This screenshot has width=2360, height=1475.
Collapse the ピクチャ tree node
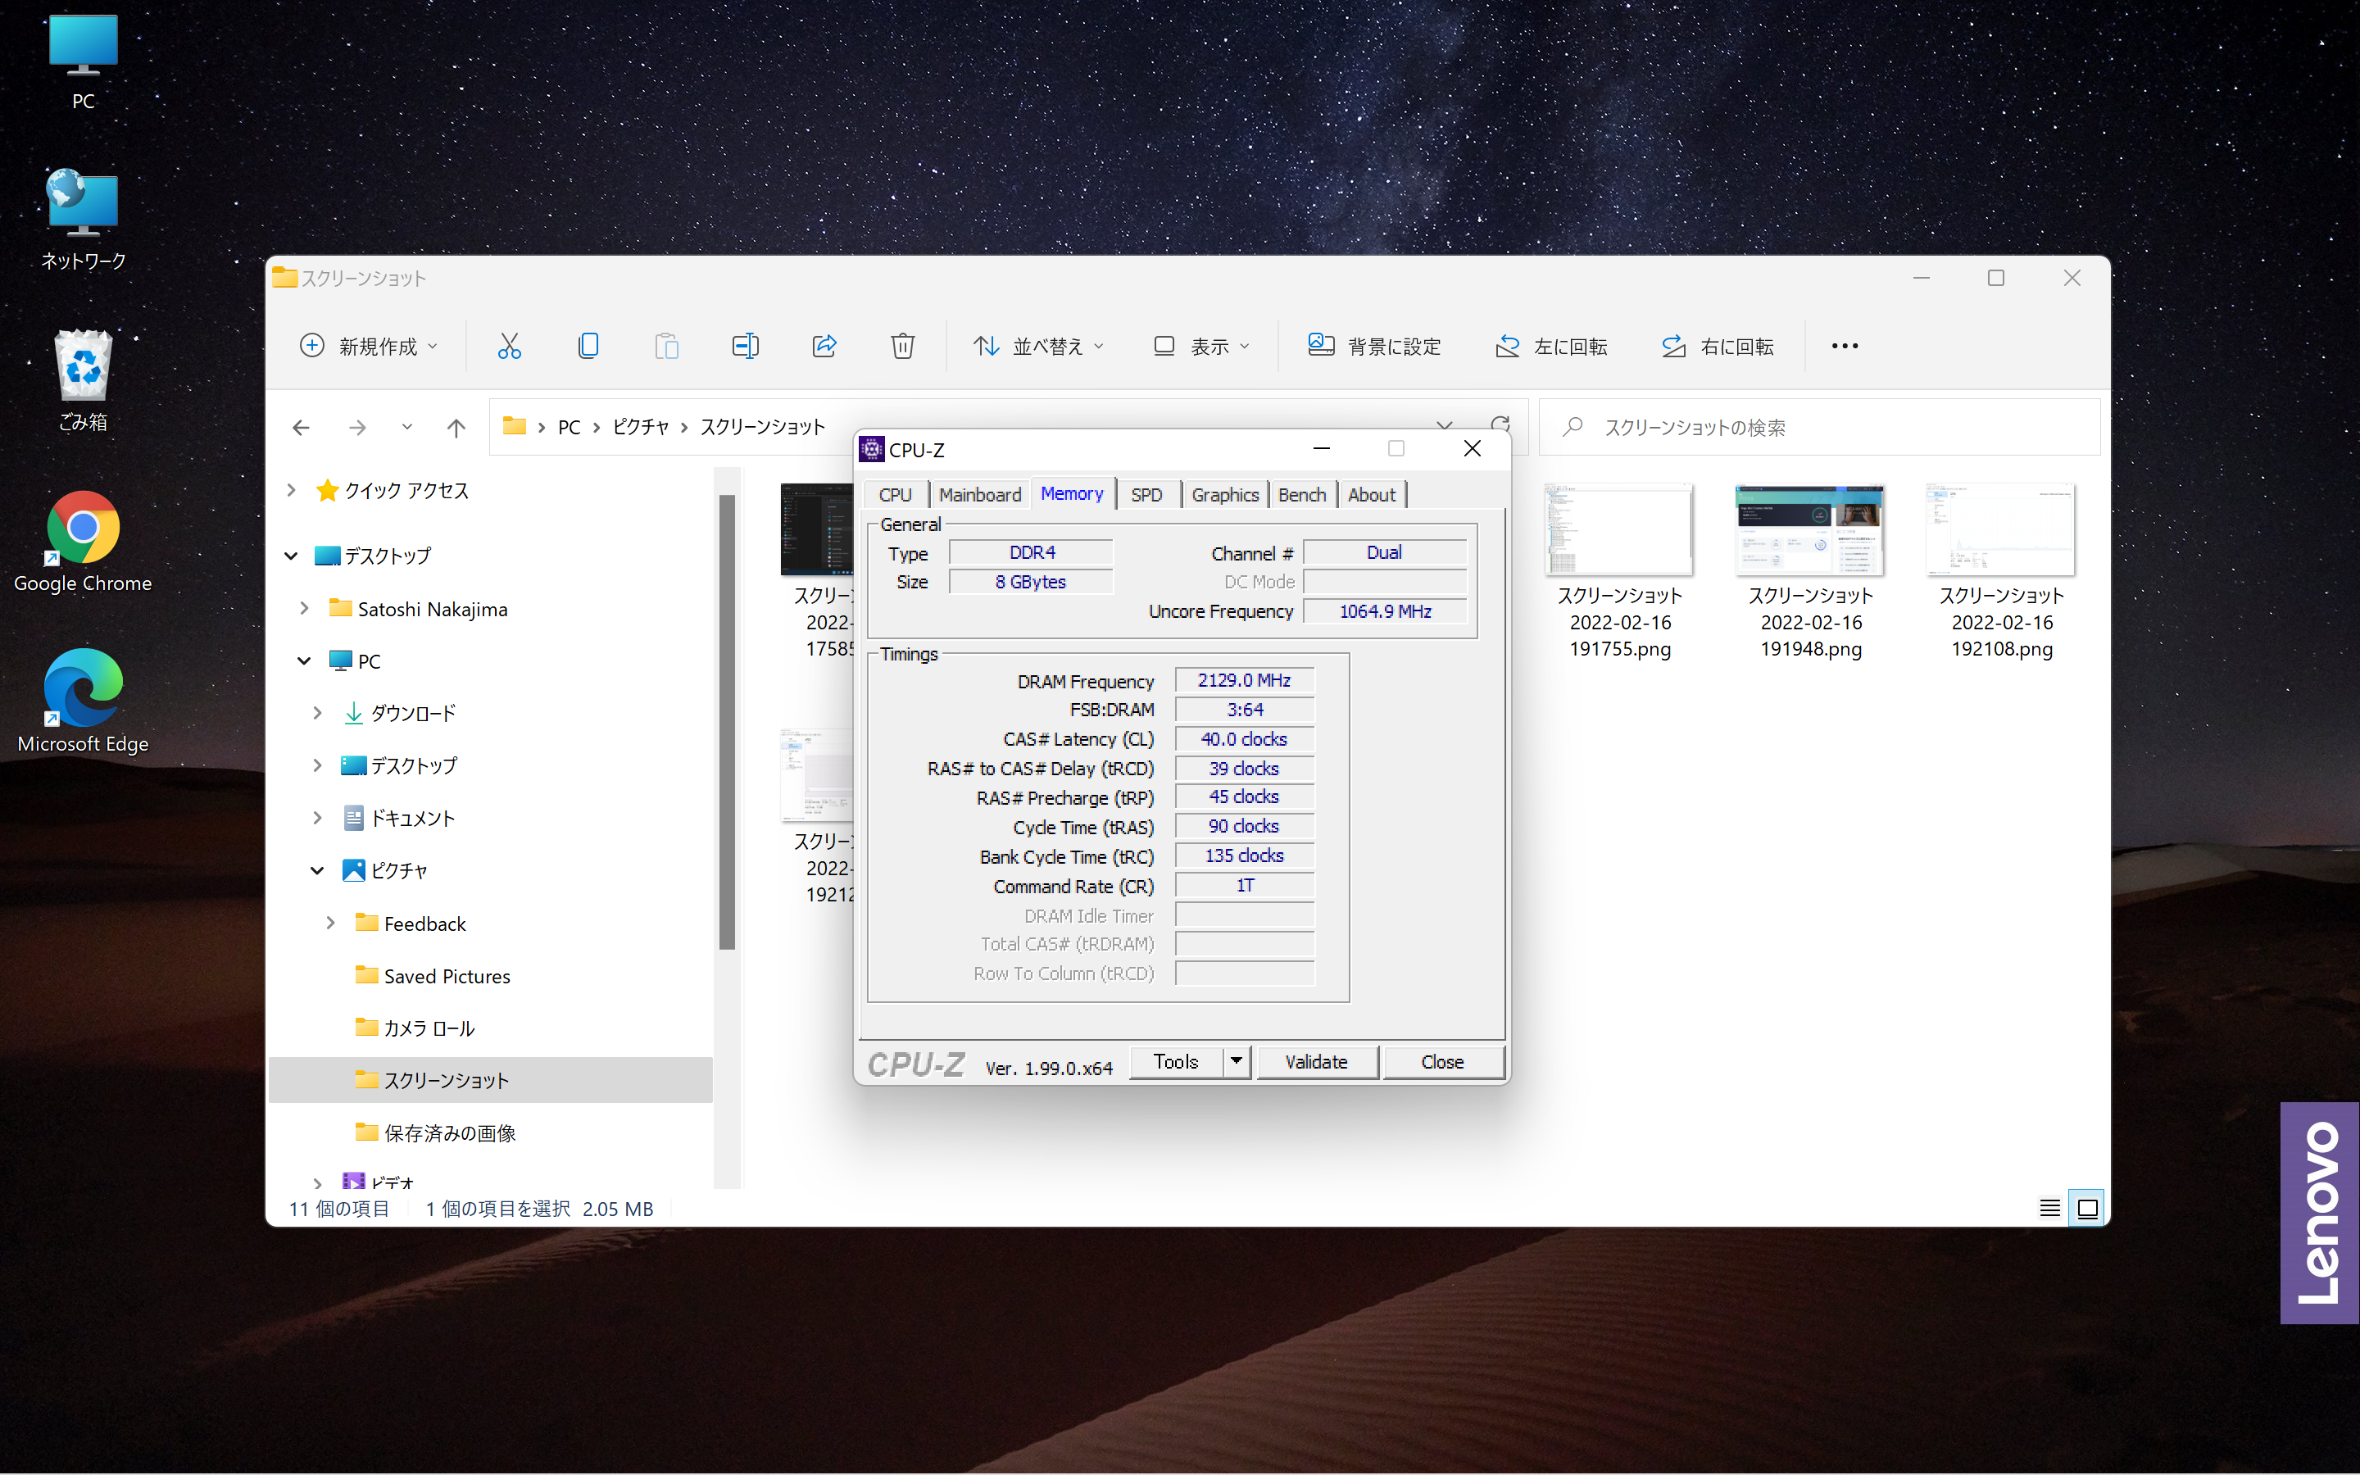[317, 870]
